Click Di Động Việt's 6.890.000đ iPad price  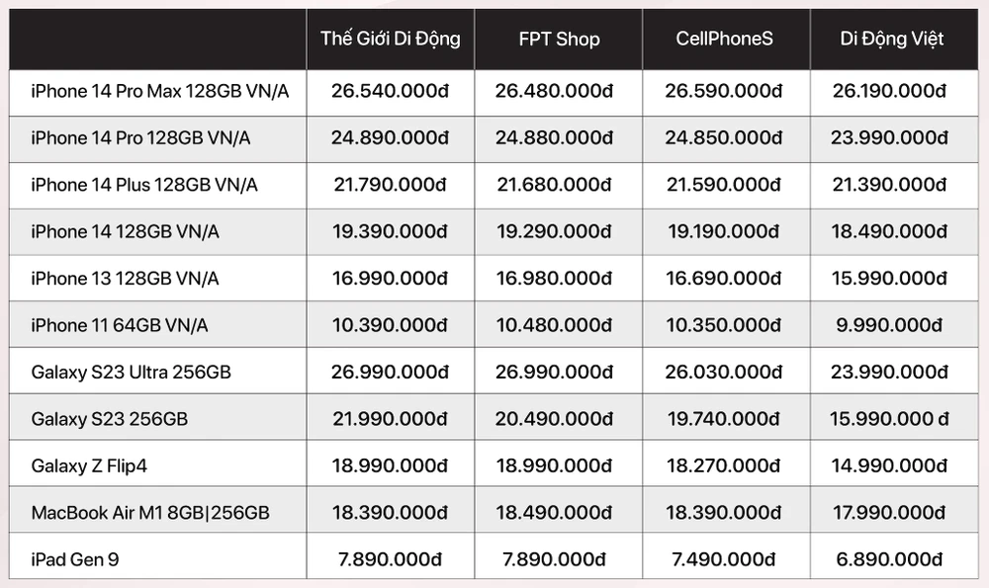click(x=892, y=559)
